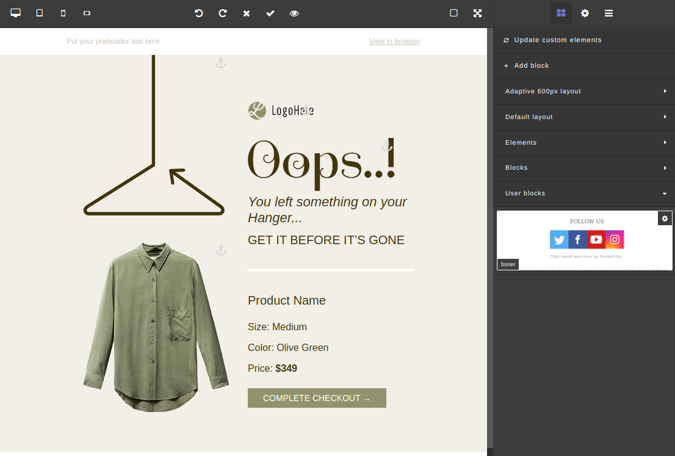
Task: Select the 'Size: Medium' line
Action: pyautogui.click(x=277, y=327)
